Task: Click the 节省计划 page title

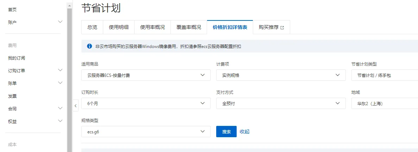Action: coord(101,8)
